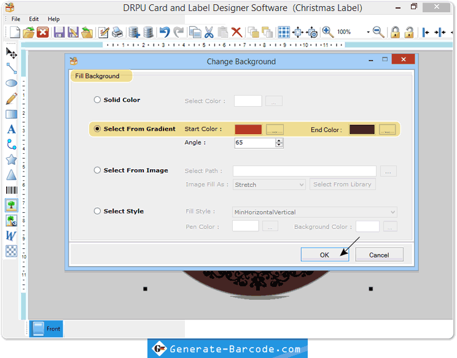Choose the Select Style radio button
Screen dimensions: 457x358
97,211
